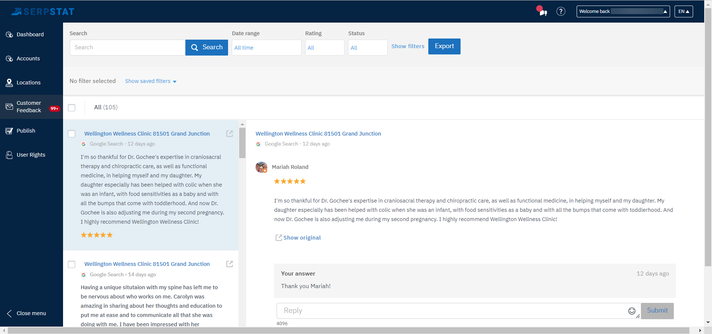
Task: Open User Rights menu item
Action: 31,155
